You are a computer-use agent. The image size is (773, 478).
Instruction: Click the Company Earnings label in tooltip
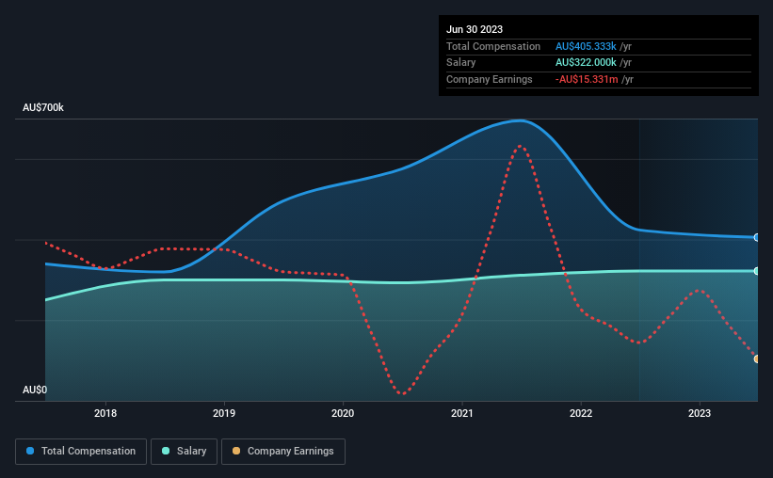[489, 79]
